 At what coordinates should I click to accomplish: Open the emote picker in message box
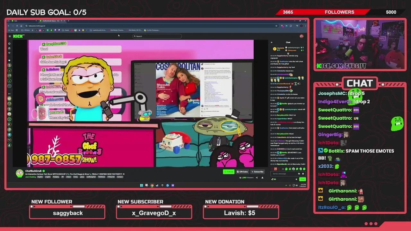pos(303,174)
